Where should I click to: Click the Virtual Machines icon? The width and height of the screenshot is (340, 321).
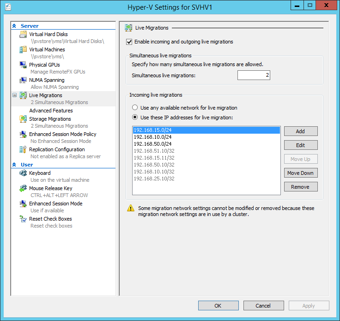[x=23, y=49]
